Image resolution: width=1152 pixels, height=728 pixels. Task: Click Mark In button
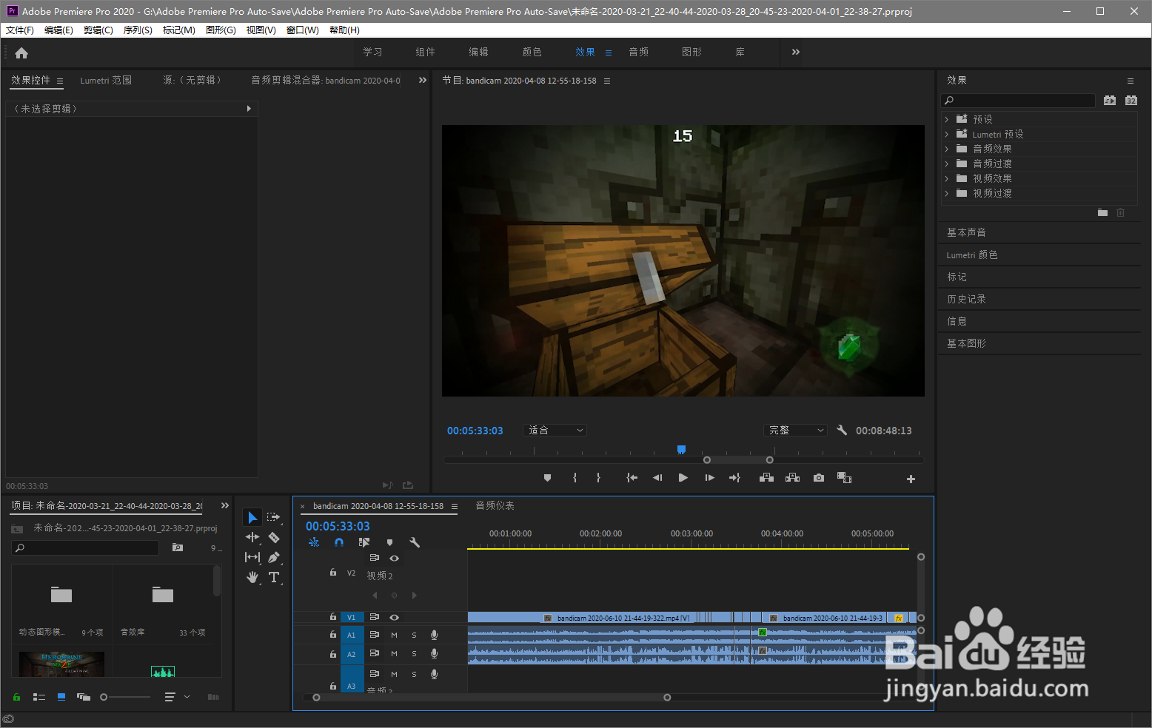pos(575,478)
